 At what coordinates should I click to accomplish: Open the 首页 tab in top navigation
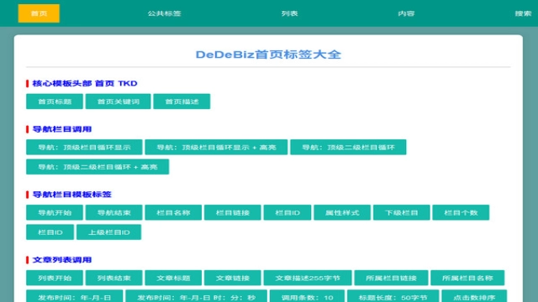(x=39, y=13)
